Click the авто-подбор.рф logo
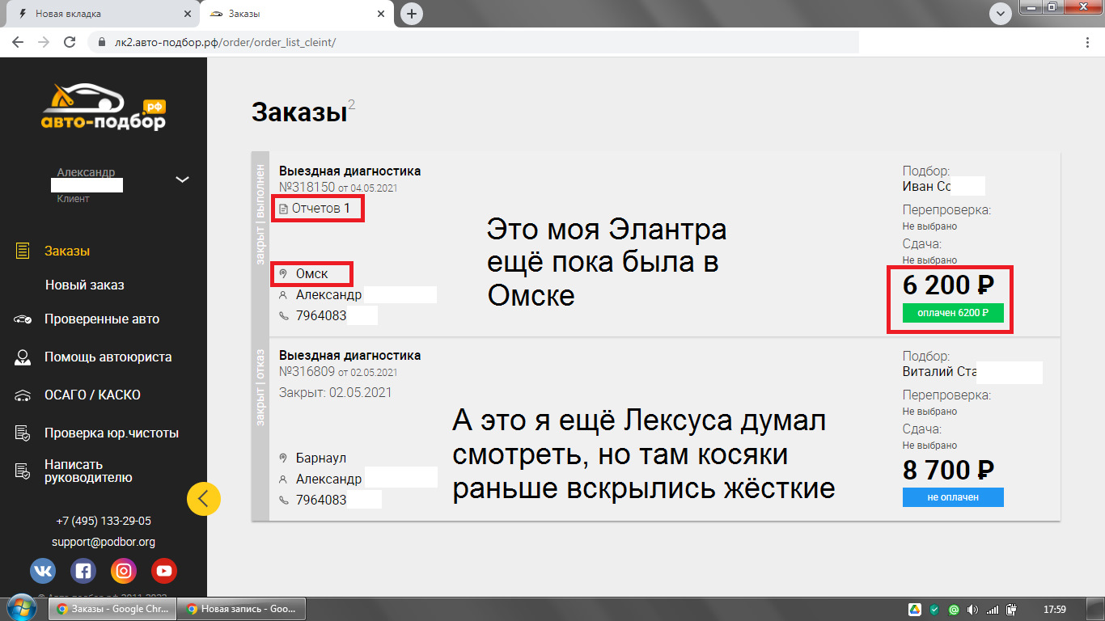 pyautogui.click(x=104, y=107)
